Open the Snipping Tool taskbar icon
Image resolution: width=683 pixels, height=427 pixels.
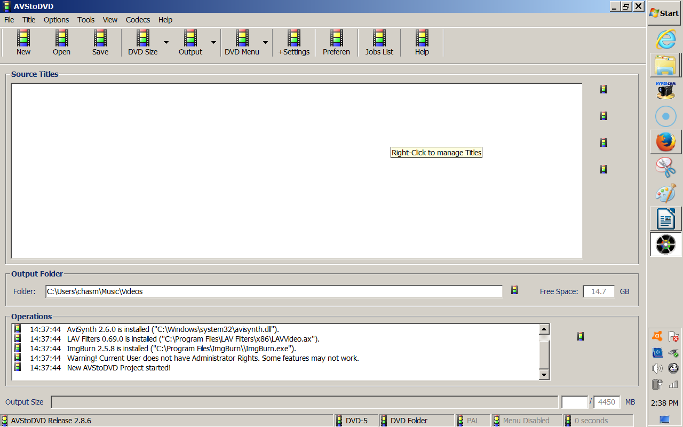[x=665, y=168]
